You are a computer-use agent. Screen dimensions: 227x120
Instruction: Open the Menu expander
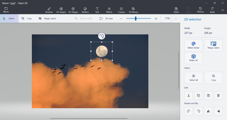(6, 10)
